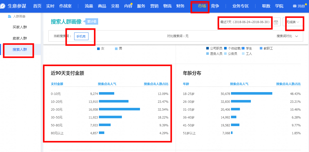Click the 手机壳 search keyword button

coord(81,36)
